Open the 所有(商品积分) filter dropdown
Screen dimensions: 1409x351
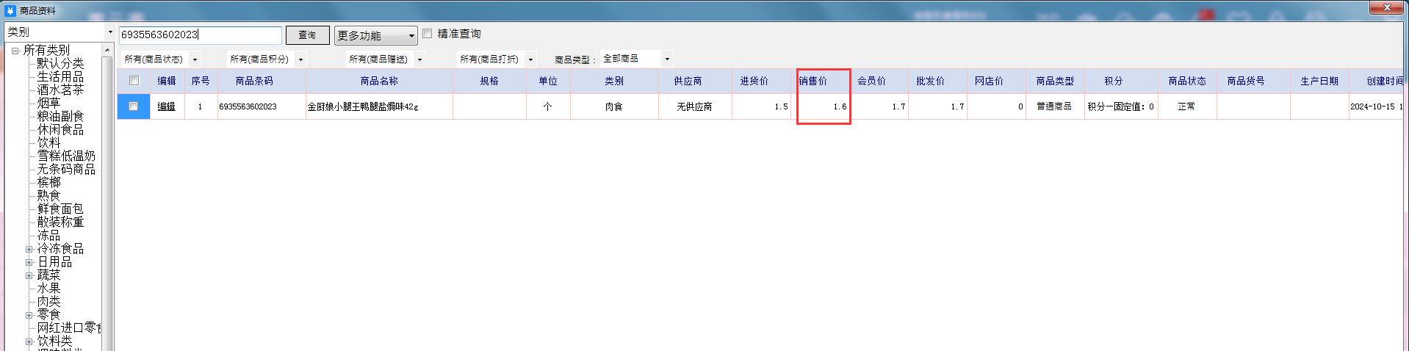coord(300,59)
